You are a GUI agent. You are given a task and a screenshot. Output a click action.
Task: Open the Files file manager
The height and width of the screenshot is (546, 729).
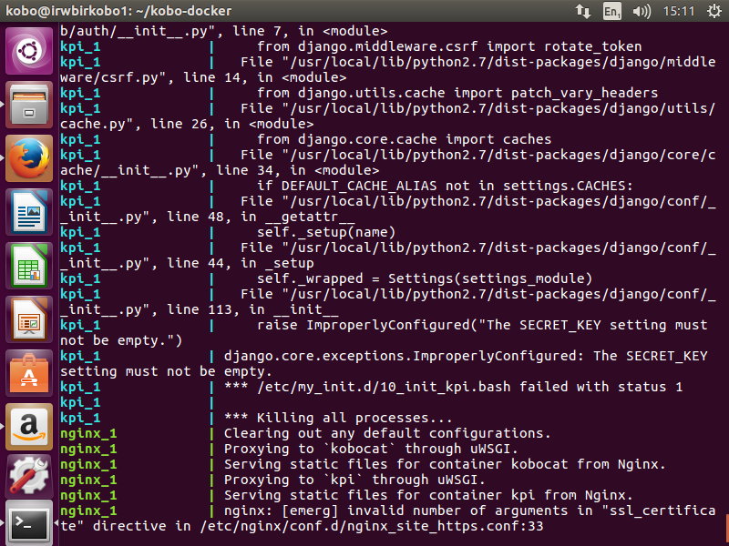29,106
